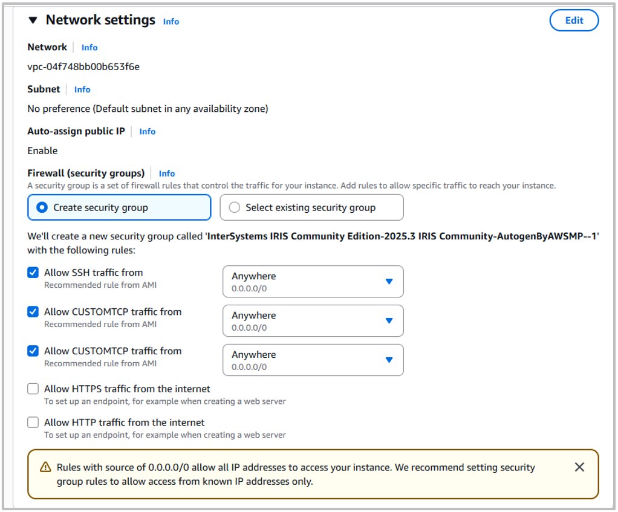
Task: Enable Allow HTTPS traffic from the internet
Action: coord(33,389)
